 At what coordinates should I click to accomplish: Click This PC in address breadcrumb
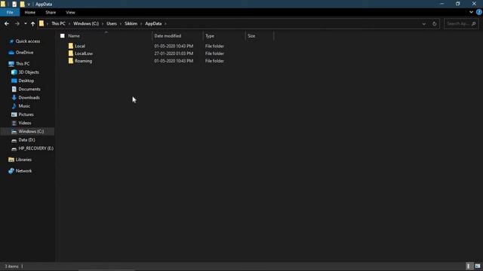click(58, 23)
